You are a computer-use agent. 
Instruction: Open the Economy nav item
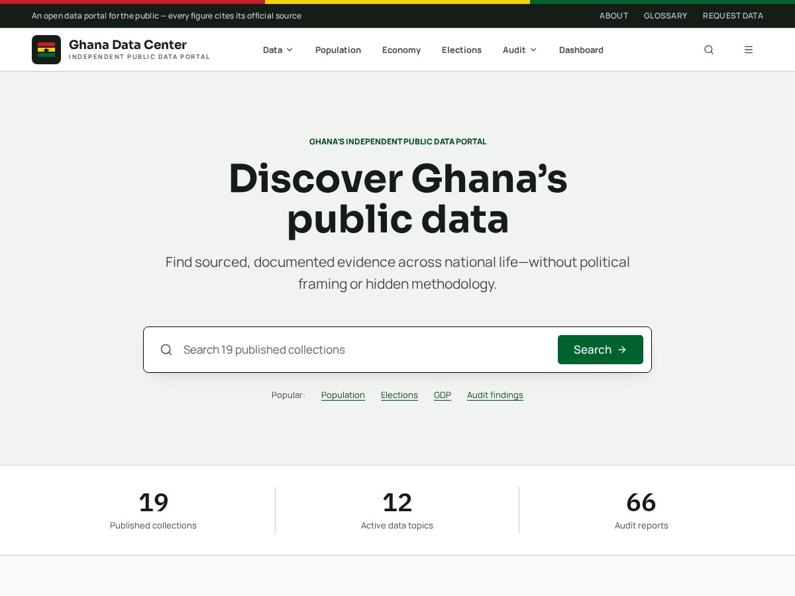(401, 50)
